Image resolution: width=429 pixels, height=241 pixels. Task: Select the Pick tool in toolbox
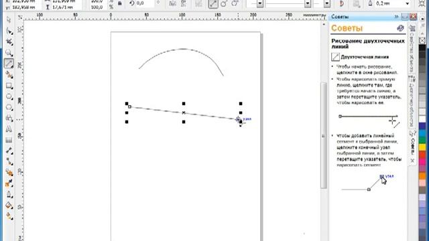point(9,19)
